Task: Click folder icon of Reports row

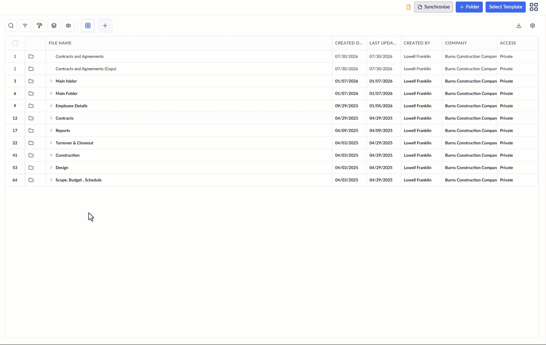Action: pos(31,130)
